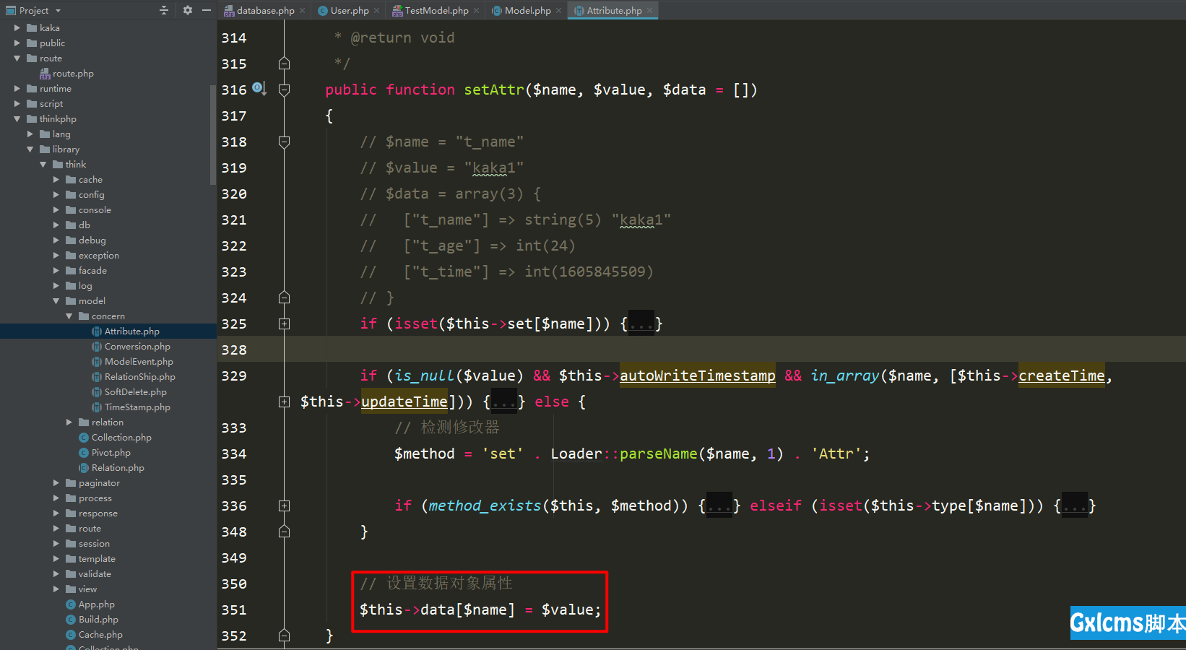Screen dimensions: 1186x650
Task: Expand the paginator folder
Action: (x=56, y=483)
